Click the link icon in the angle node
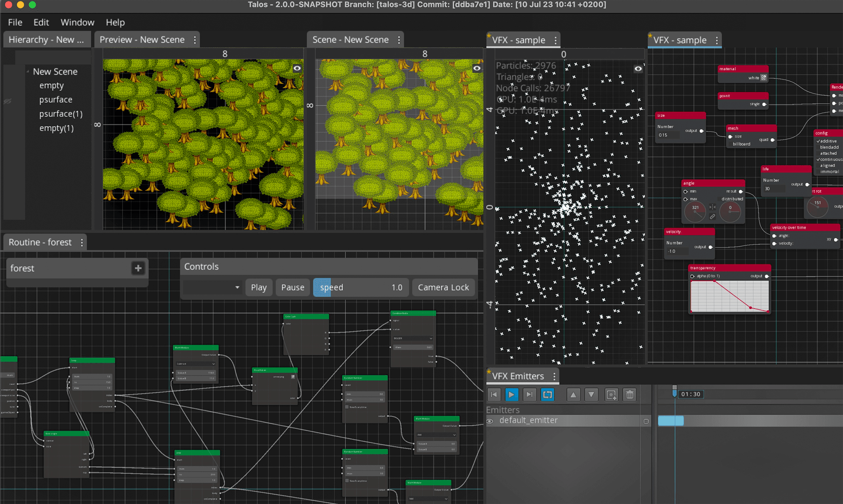 click(x=712, y=216)
